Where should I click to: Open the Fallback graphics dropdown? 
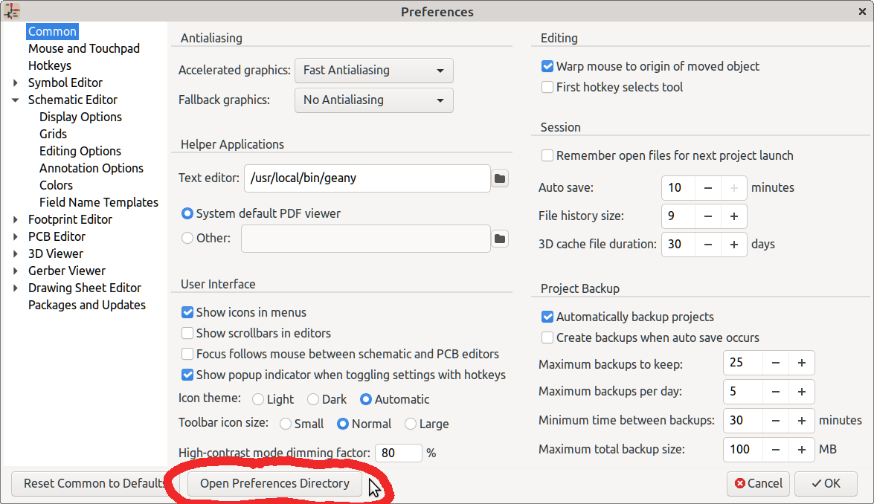tap(373, 100)
